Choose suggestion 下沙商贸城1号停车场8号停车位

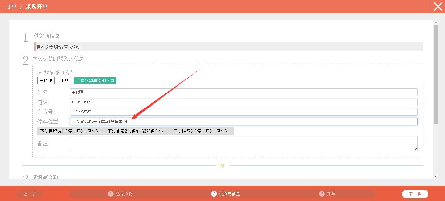tap(70, 131)
